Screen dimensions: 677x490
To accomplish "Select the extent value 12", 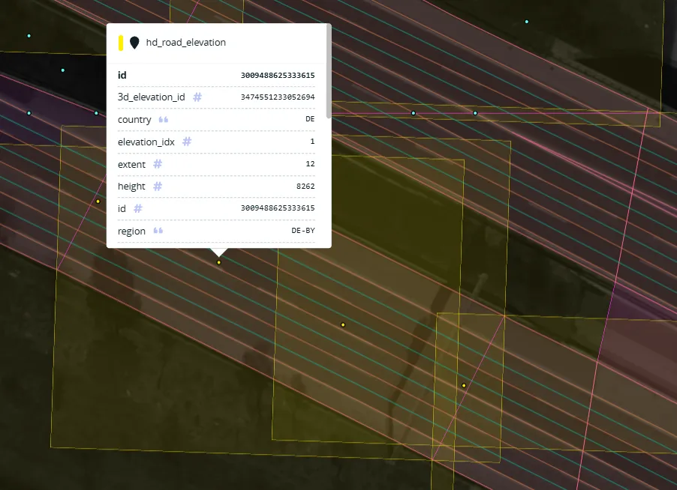I will click(310, 164).
